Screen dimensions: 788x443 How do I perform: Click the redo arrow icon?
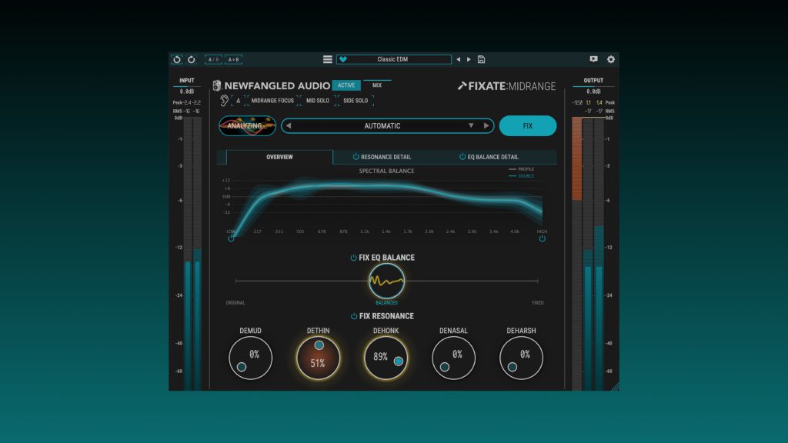point(192,59)
